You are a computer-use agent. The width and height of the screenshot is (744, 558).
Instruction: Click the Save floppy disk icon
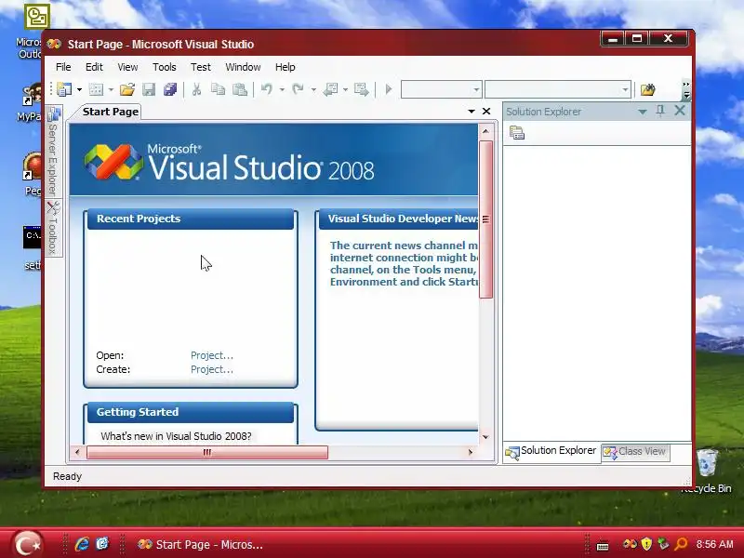[x=149, y=89]
